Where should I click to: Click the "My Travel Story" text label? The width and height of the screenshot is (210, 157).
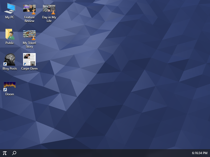29,45
